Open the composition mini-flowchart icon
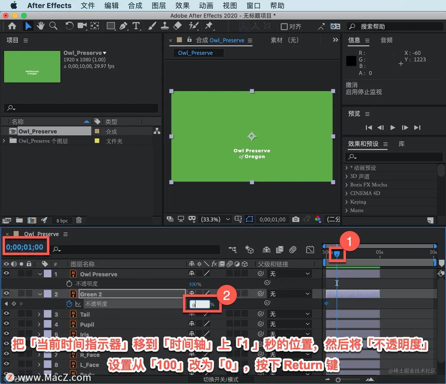 pos(233,250)
